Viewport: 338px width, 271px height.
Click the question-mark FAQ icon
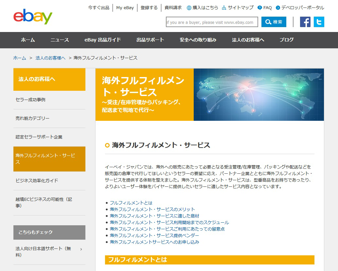[x=259, y=7]
